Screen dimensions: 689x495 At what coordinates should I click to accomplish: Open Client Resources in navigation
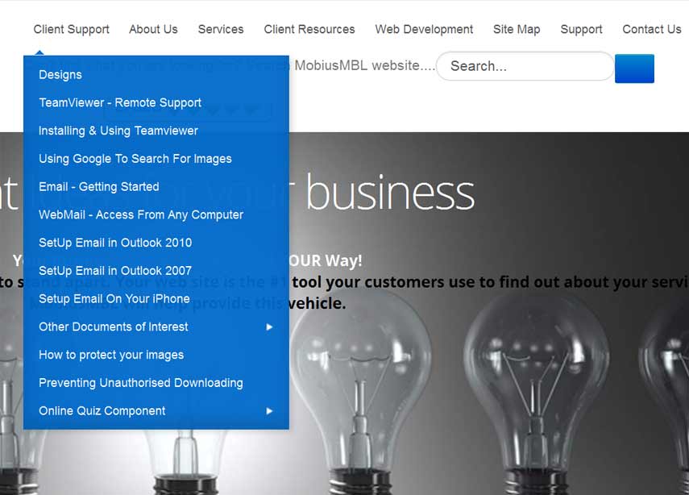[x=309, y=30]
